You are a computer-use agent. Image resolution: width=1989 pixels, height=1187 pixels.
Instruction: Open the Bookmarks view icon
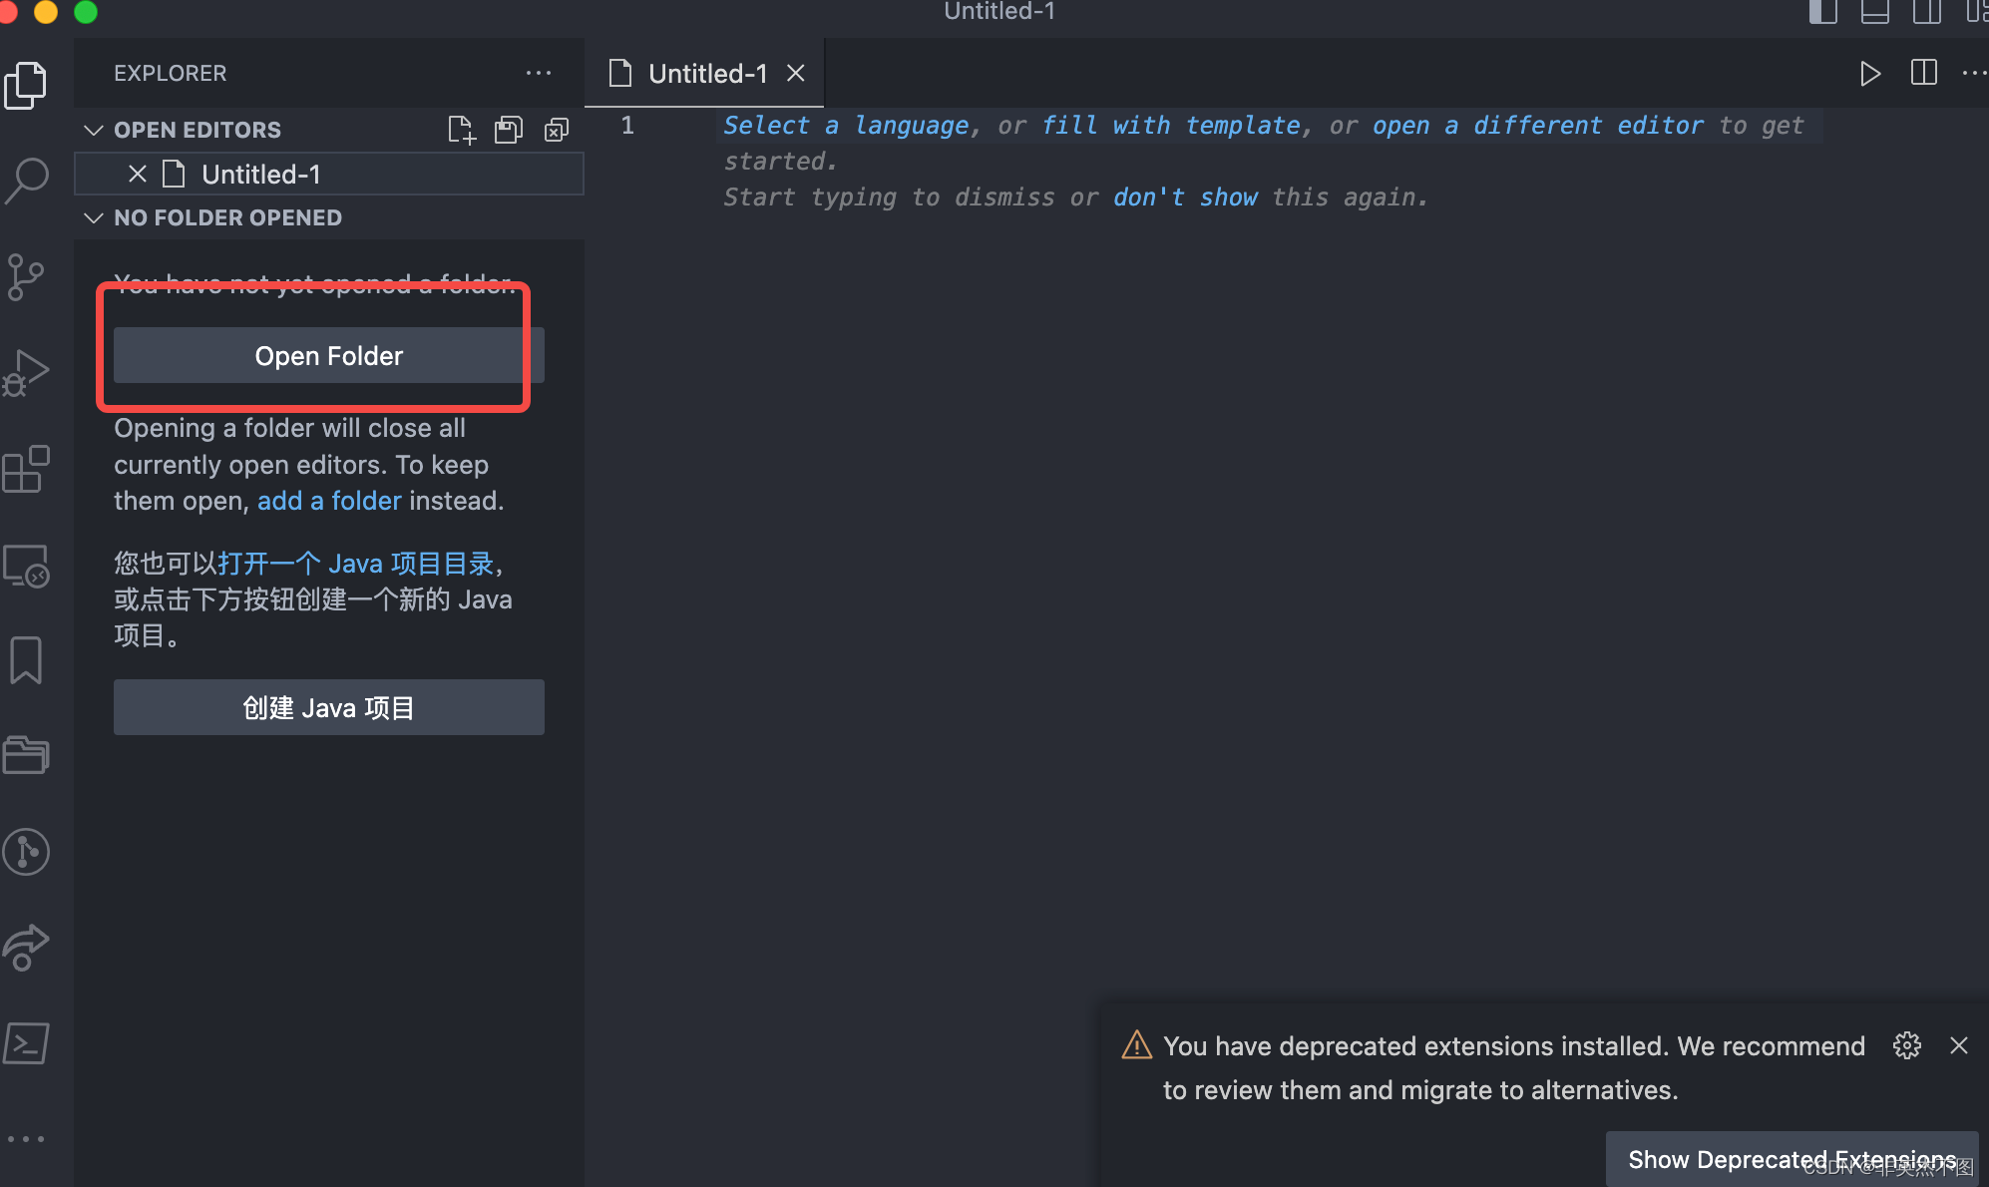click(27, 660)
